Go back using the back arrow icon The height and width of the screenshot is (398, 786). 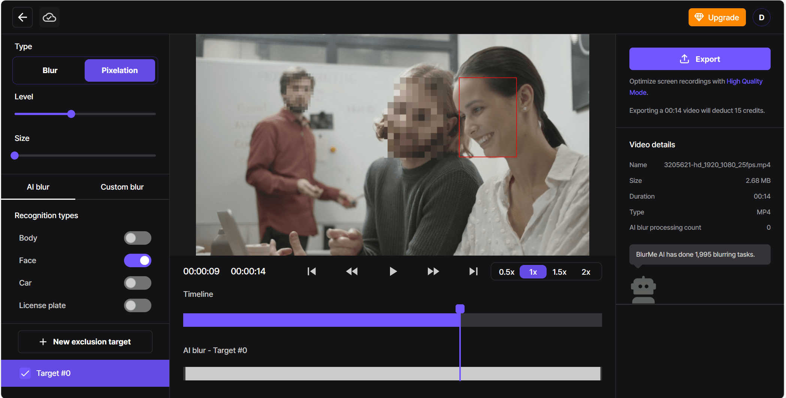(x=22, y=17)
